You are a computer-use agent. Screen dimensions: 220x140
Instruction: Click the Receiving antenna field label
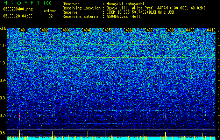tap(80, 16)
